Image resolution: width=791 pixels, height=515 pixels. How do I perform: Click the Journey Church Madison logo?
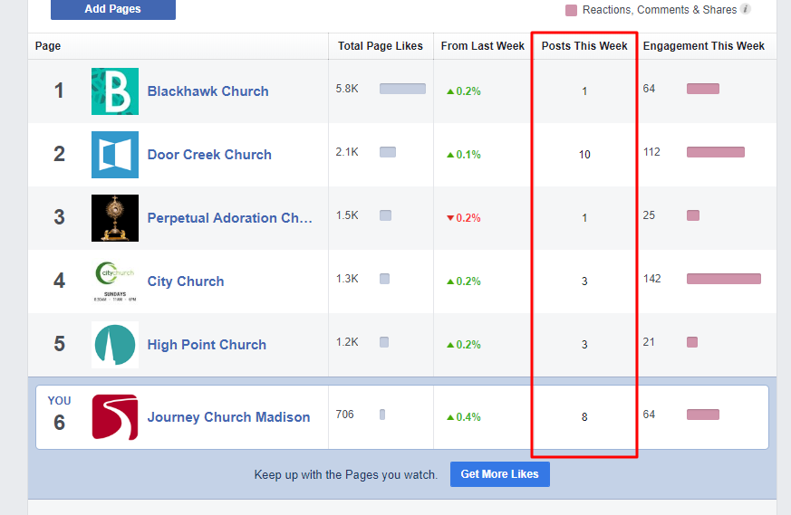(x=115, y=417)
